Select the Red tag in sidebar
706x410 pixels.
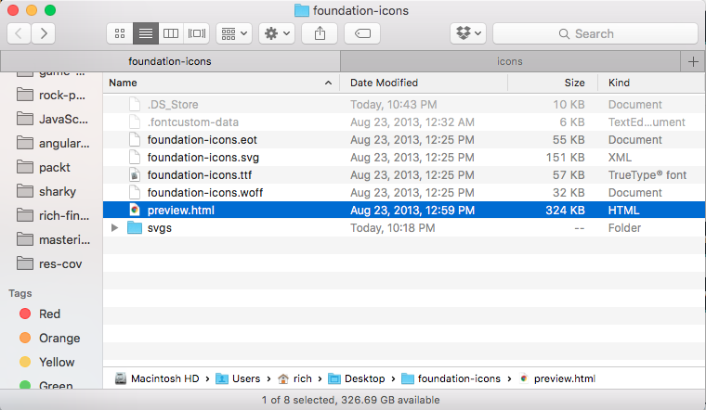pos(48,314)
